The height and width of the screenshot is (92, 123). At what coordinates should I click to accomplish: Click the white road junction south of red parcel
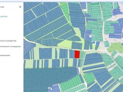[x=79, y=70]
